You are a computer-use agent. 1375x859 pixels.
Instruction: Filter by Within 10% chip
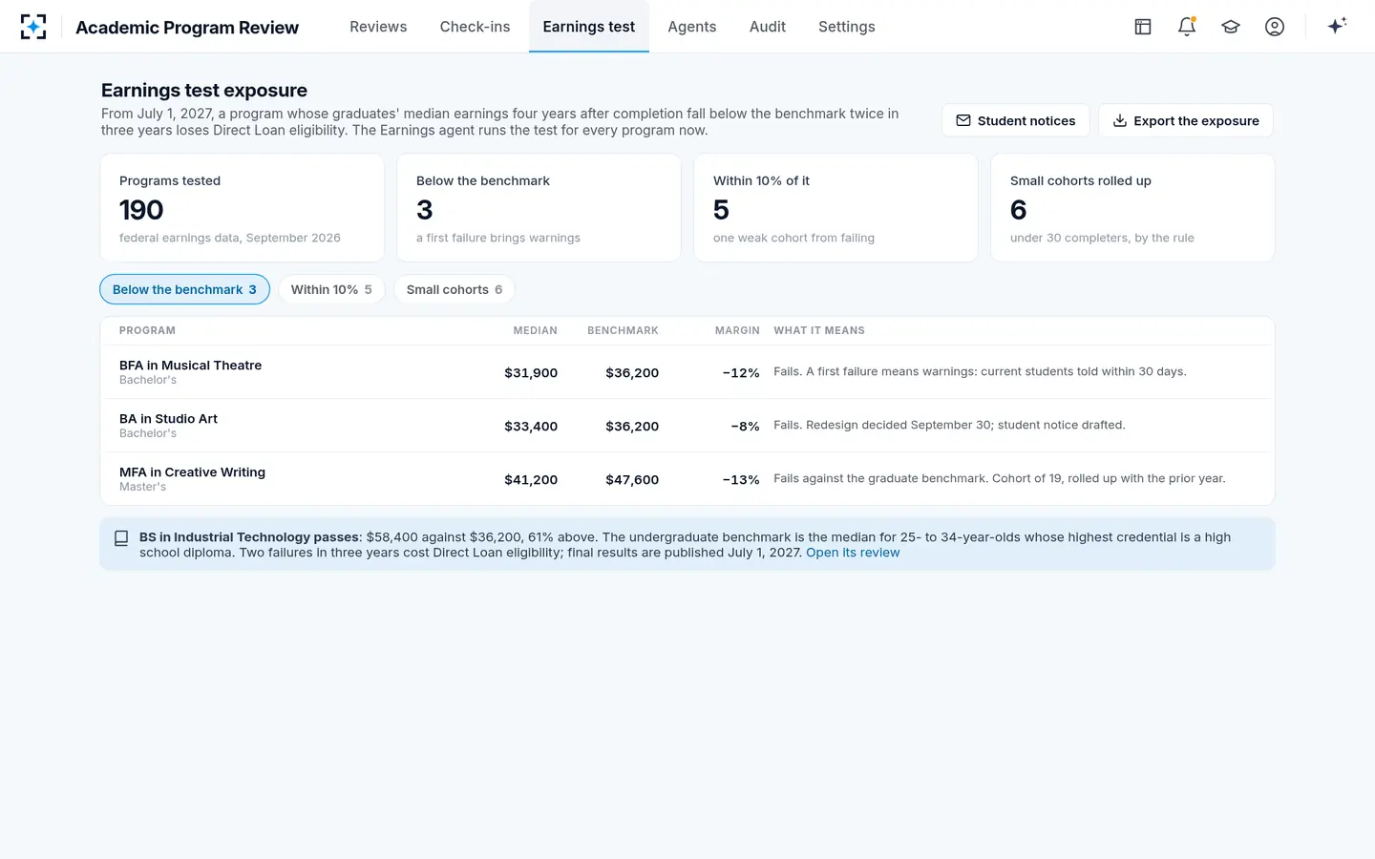click(331, 289)
